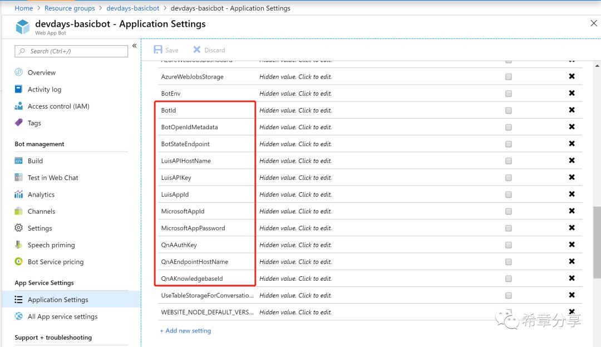Click the Bot Service pricing icon

pyautogui.click(x=18, y=261)
